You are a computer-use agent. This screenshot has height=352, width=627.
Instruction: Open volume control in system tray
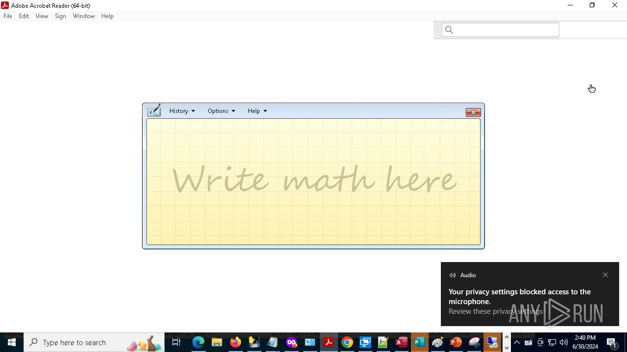tap(564, 342)
